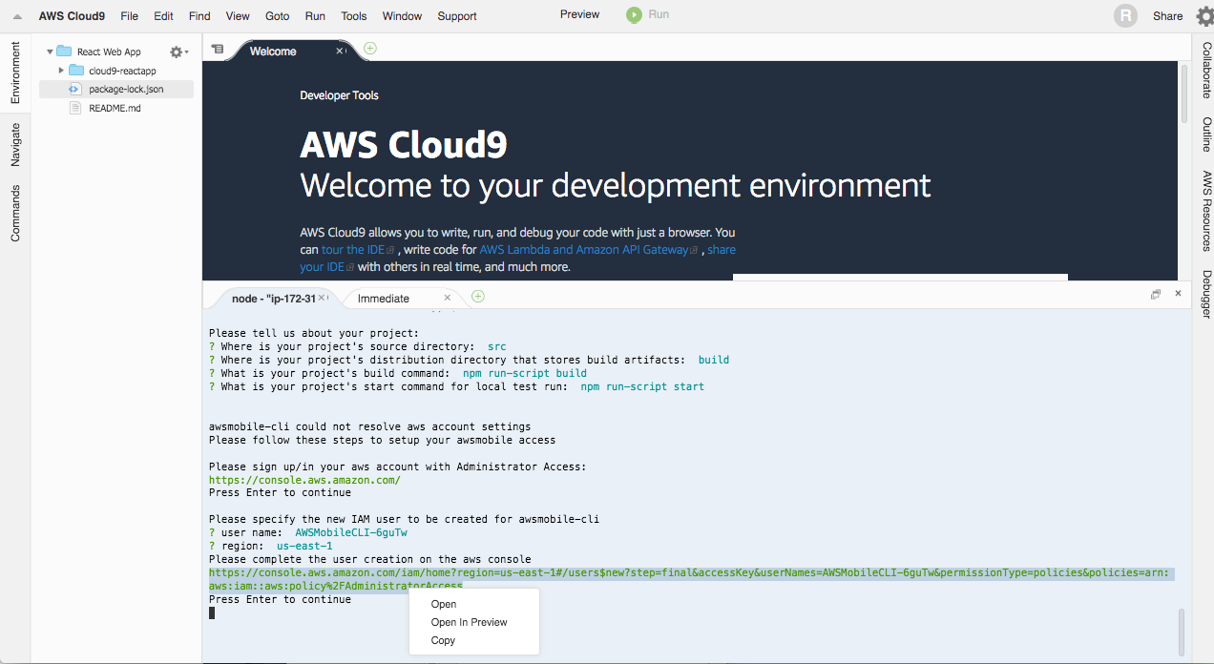1214x664 pixels.
Task: Click the AWSMobileCLI-6guTw user name text
Action: tap(351, 532)
